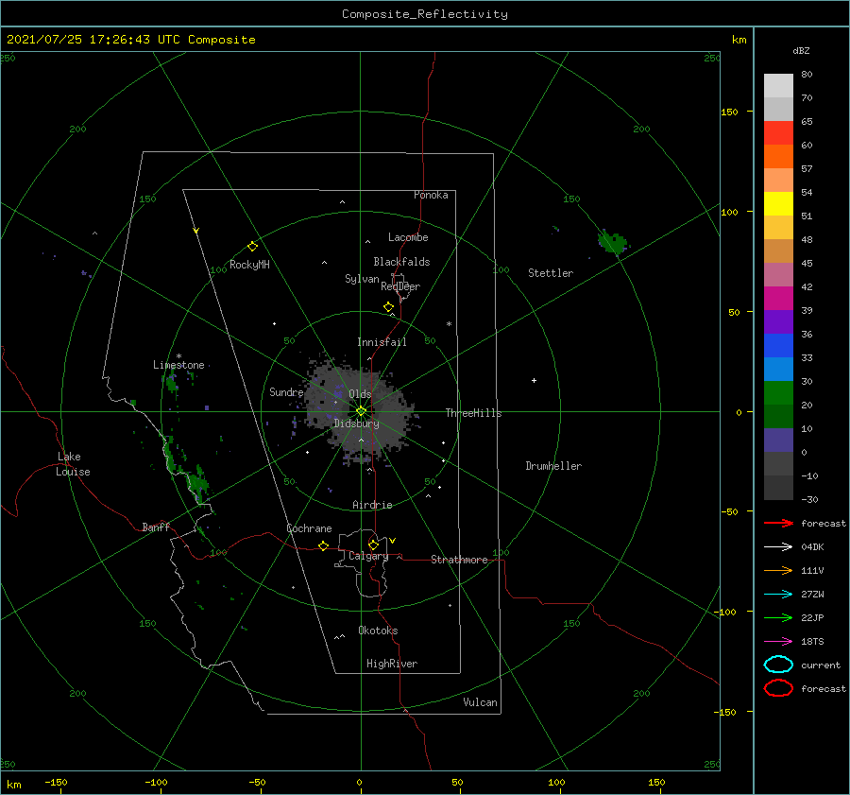Image resolution: width=850 pixels, height=795 pixels.
Task: Select the yellow 51-54 dBZ swatch
Action: pos(778,204)
